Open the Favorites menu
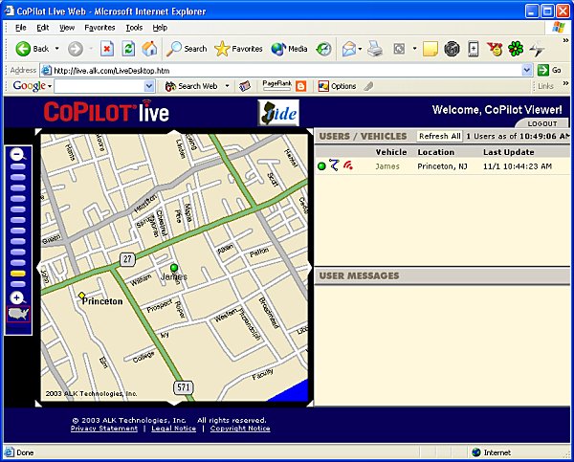The width and height of the screenshot is (574, 462). coord(99,28)
